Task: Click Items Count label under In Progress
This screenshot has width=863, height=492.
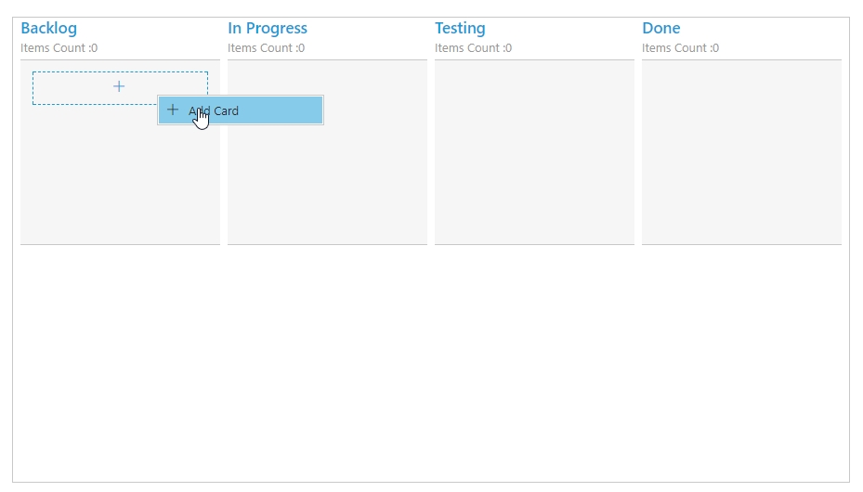Action: coord(266,48)
